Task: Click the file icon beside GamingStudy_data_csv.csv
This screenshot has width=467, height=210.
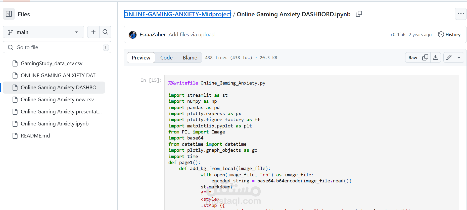Action: (15, 63)
